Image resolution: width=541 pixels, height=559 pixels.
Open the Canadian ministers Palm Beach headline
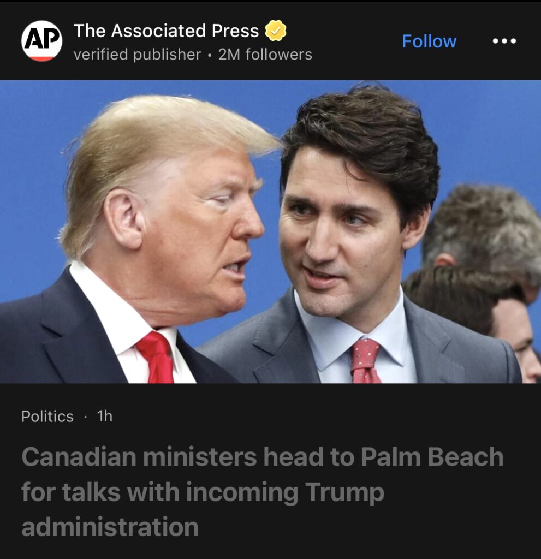(x=262, y=491)
